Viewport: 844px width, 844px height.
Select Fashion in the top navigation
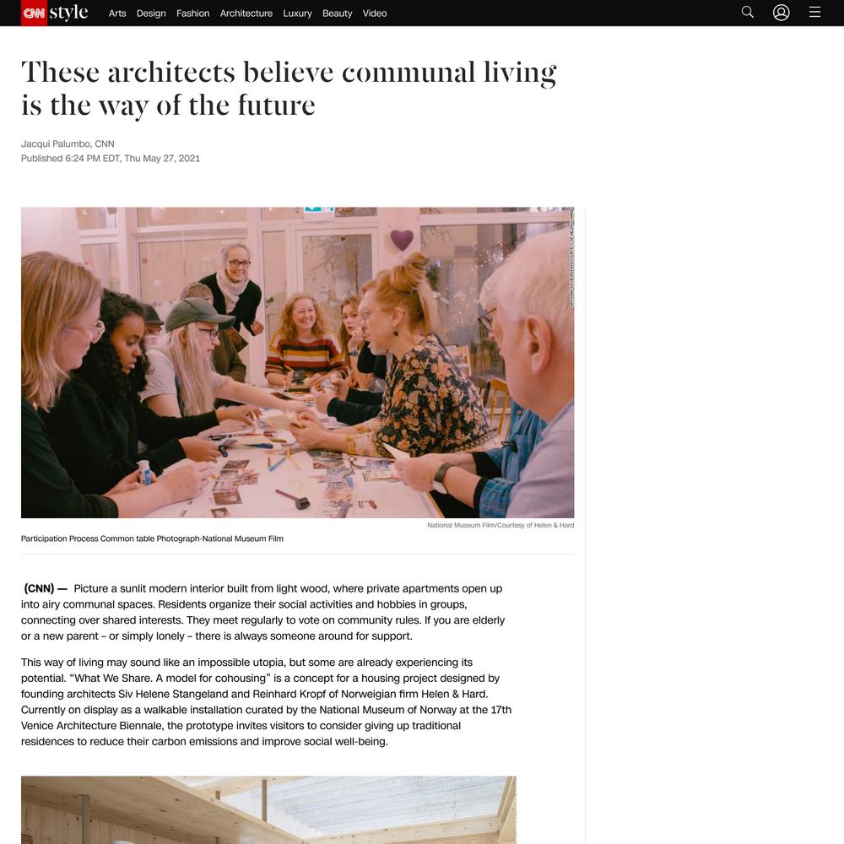[192, 14]
